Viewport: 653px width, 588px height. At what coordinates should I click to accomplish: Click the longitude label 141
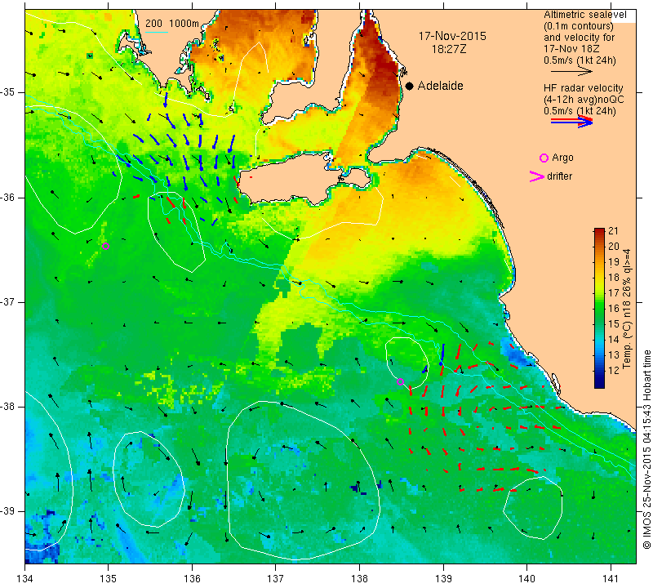click(x=611, y=578)
